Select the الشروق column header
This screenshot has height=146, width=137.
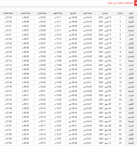point(73,13)
